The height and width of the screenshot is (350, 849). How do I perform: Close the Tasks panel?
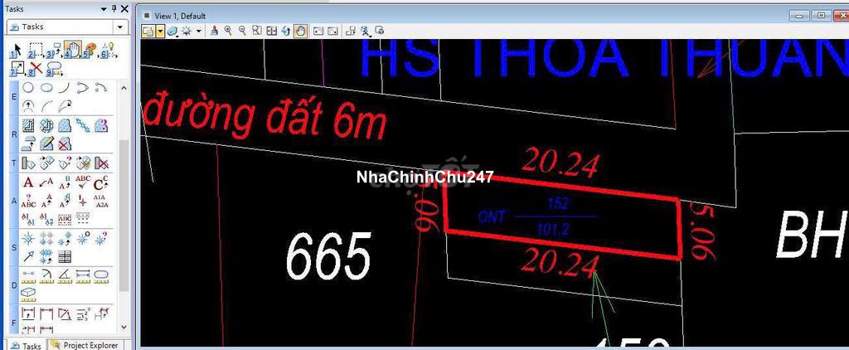[123, 7]
